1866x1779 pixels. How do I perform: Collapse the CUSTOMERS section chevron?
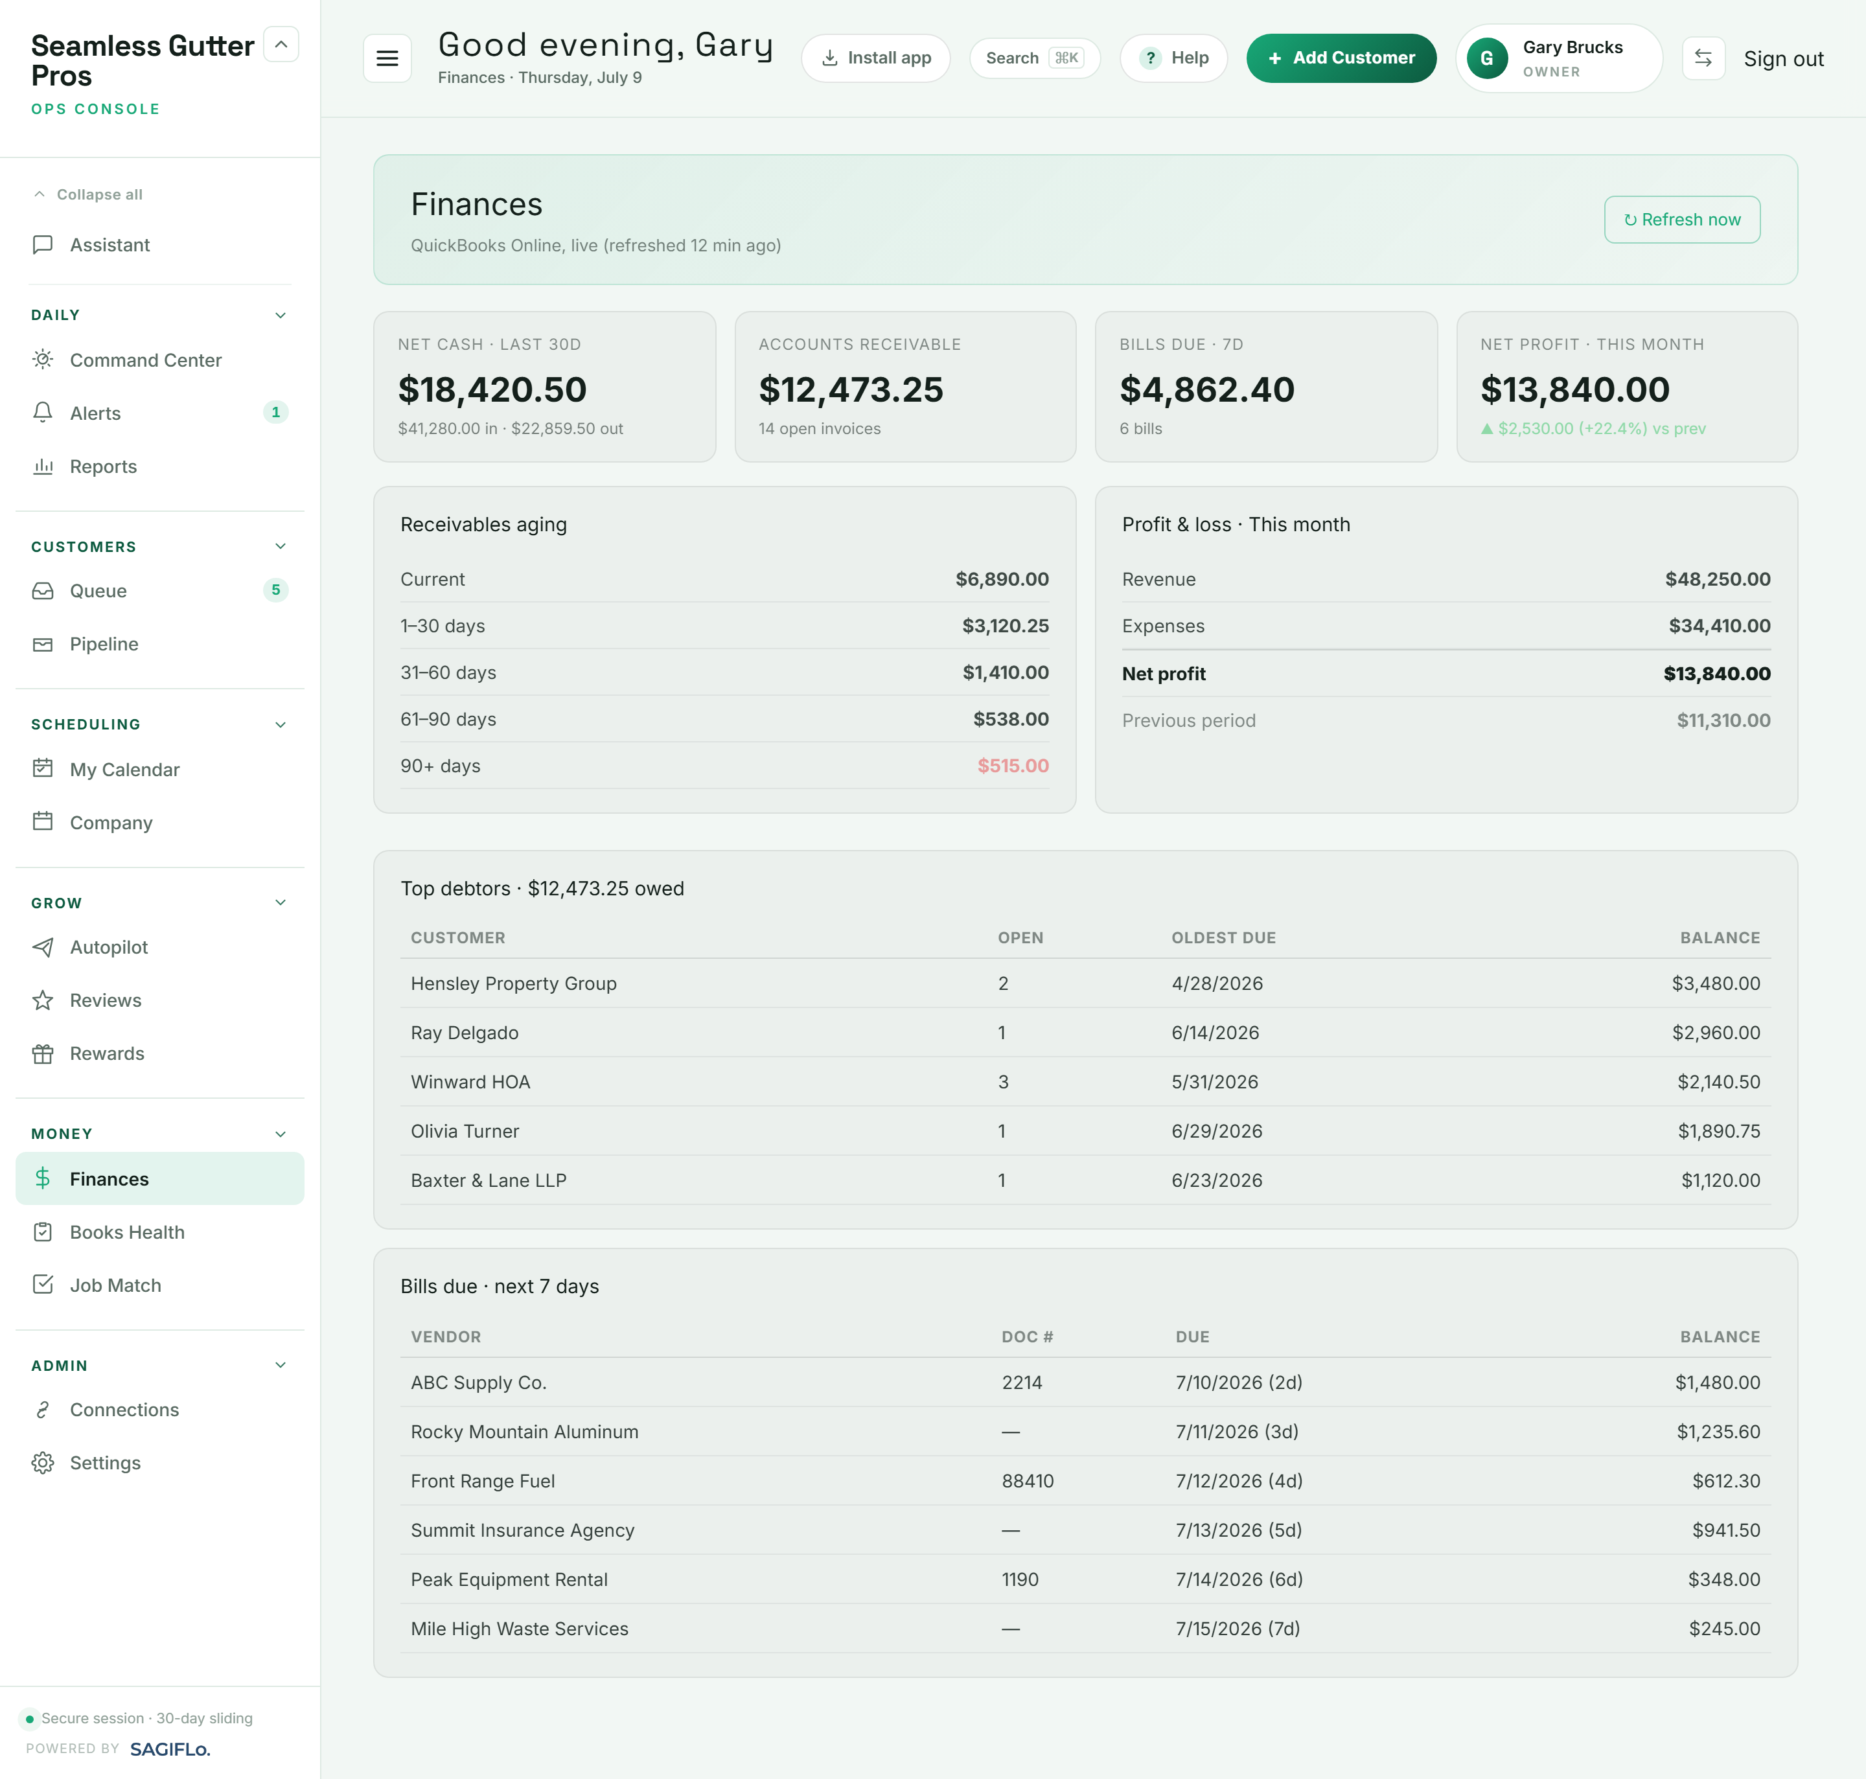tap(281, 546)
